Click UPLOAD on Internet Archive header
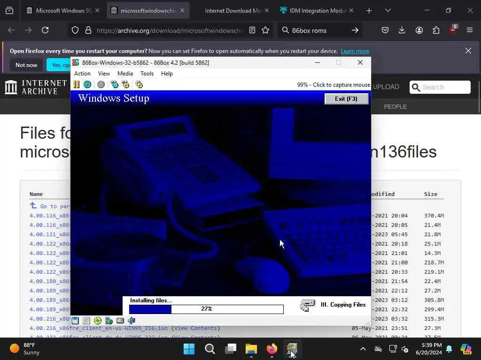Screen dimensions: 481x360 pos(386,87)
